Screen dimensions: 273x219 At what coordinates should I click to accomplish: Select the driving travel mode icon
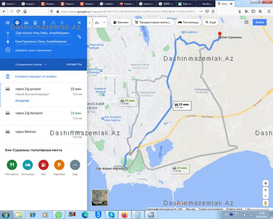(26, 23)
